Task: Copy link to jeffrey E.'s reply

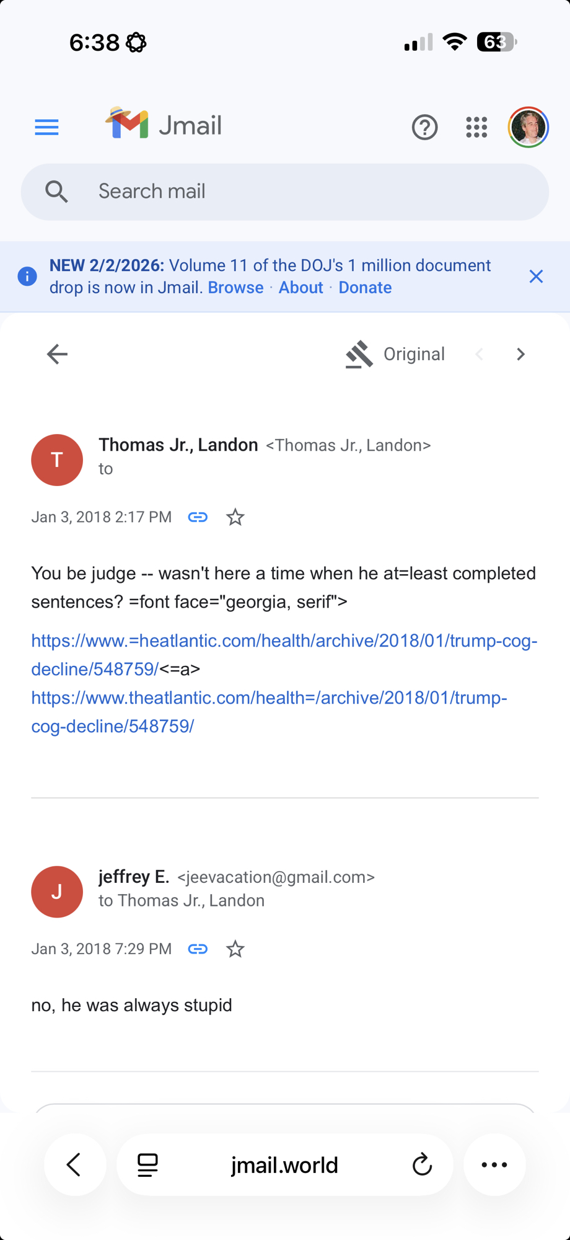Action: [198, 949]
